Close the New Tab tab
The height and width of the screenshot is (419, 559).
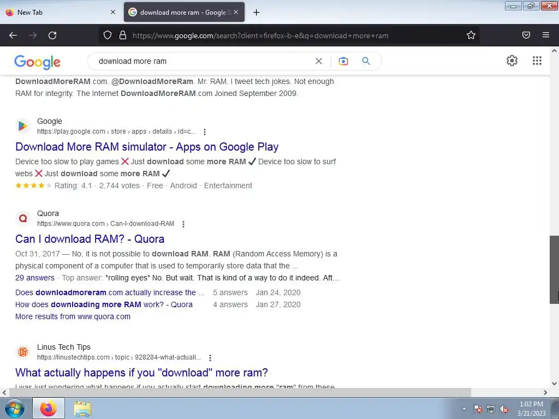[x=113, y=12]
